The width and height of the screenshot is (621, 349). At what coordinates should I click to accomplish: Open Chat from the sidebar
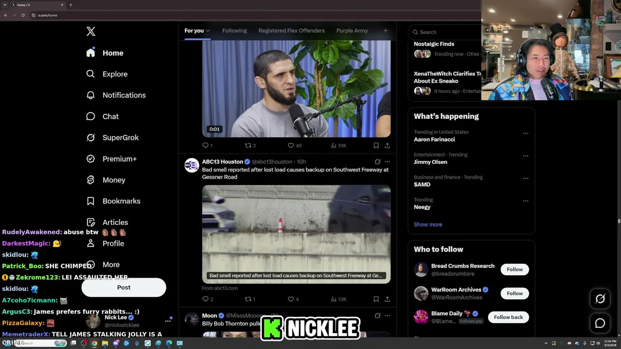[x=102, y=116]
